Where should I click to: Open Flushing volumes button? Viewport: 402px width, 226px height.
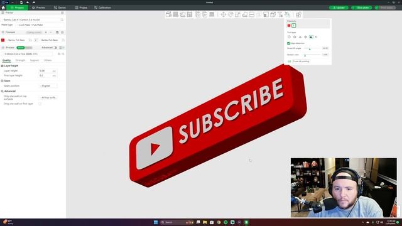point(34,32)
